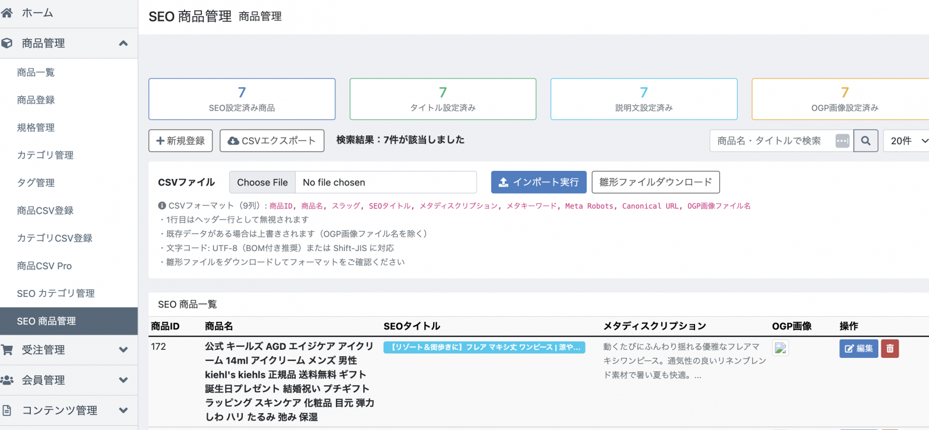Expand the 会員管理 menu chevron
The width and height of the screenshot is (929, 430).
[123, 380]
